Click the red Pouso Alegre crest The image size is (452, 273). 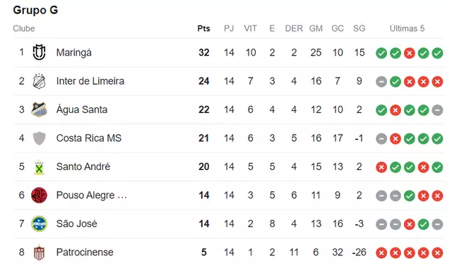tap(39, 195)
